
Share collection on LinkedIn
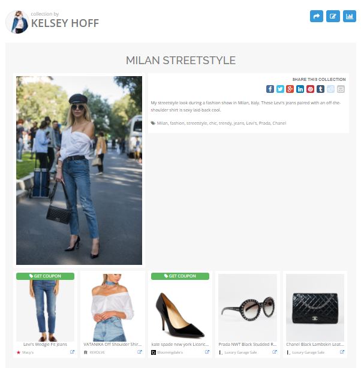(300, 89)
